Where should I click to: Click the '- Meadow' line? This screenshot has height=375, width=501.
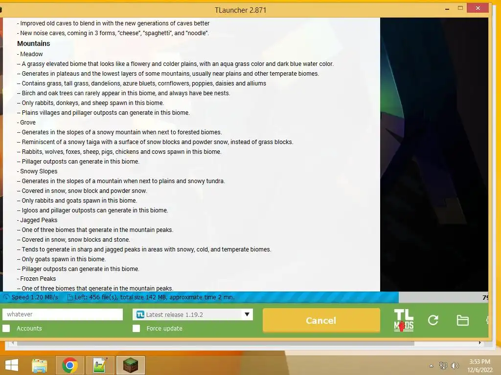click(x=30, y=54)
